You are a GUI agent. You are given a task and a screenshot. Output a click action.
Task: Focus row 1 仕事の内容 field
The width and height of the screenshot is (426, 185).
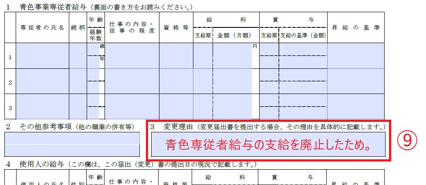click(132, 56)
